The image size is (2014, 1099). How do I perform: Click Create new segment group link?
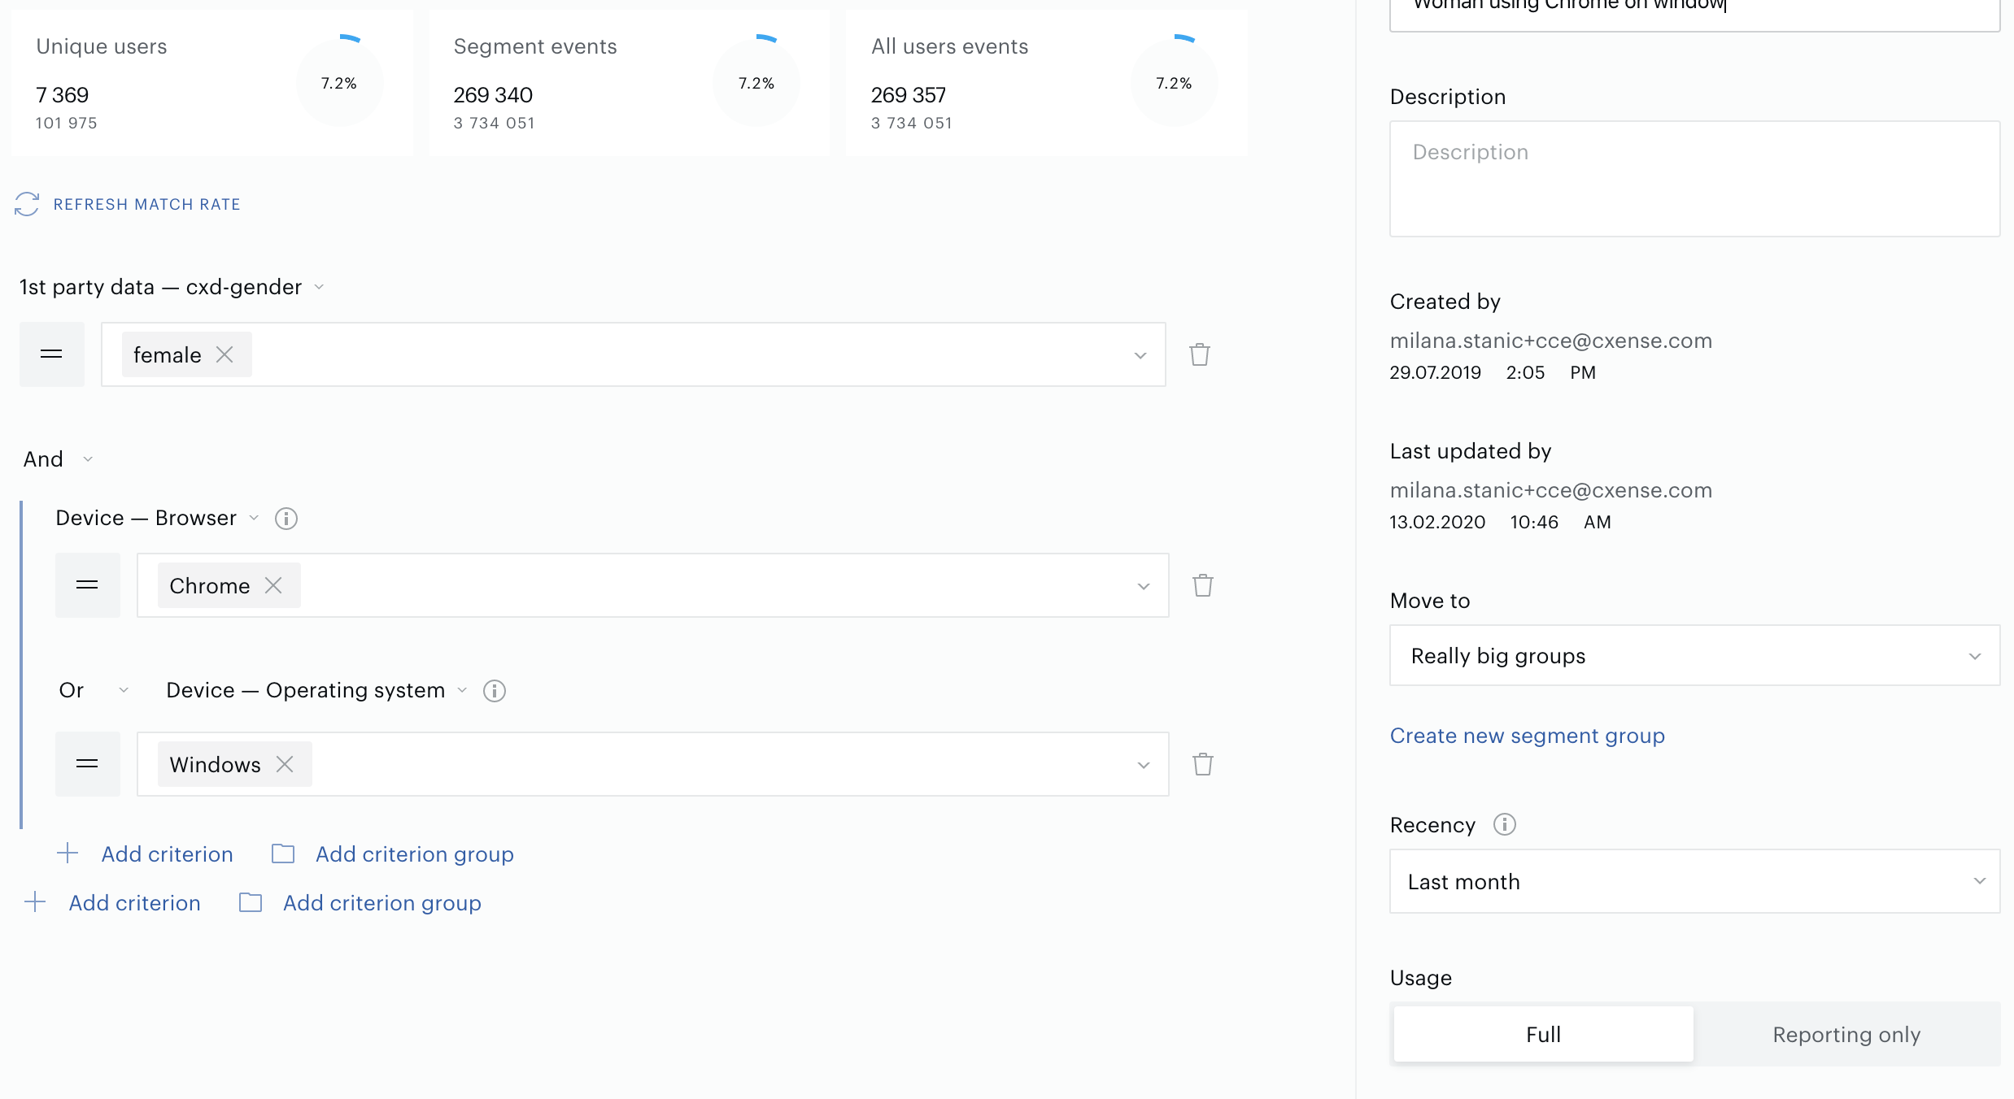(1528, 736)
